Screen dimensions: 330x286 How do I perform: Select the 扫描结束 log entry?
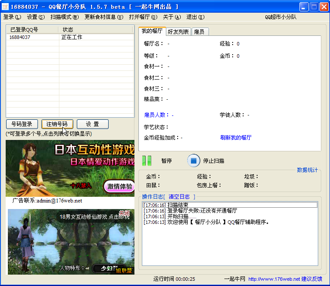pyautogui.click(x=230, y=205)
